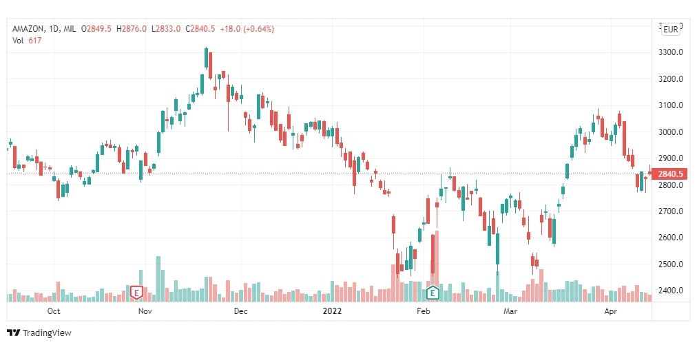
Task: Click the Apr label on the time axis
Action: click(611, 311)
